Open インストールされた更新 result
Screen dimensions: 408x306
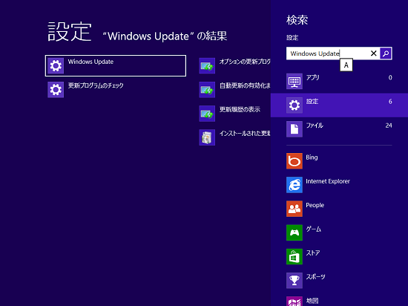(234, 137)
